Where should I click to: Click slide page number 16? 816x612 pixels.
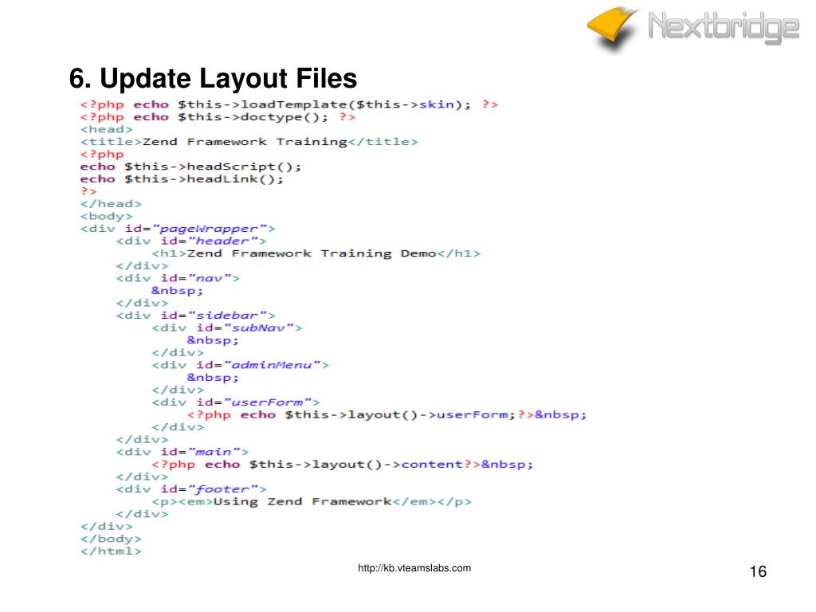pos(758,571)
